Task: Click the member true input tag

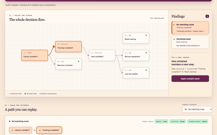Action: point(161,121)
